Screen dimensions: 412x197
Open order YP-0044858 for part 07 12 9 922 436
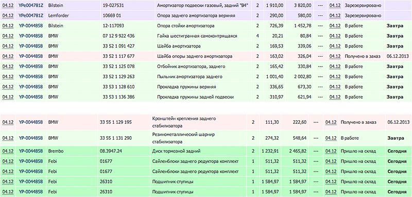(x=31, y=36)
